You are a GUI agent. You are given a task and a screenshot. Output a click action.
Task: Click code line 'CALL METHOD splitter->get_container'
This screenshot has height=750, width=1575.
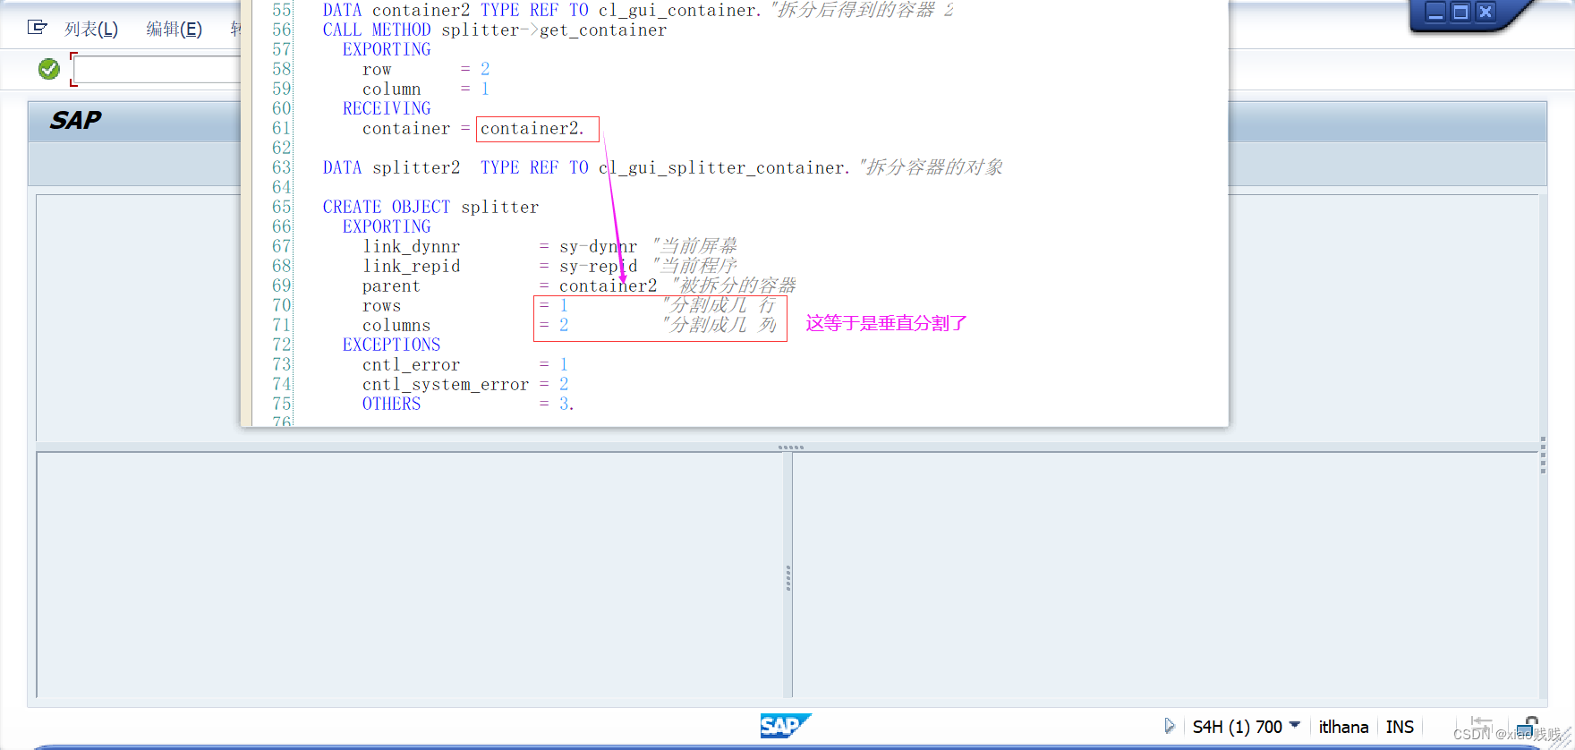[x=495, y=30]
